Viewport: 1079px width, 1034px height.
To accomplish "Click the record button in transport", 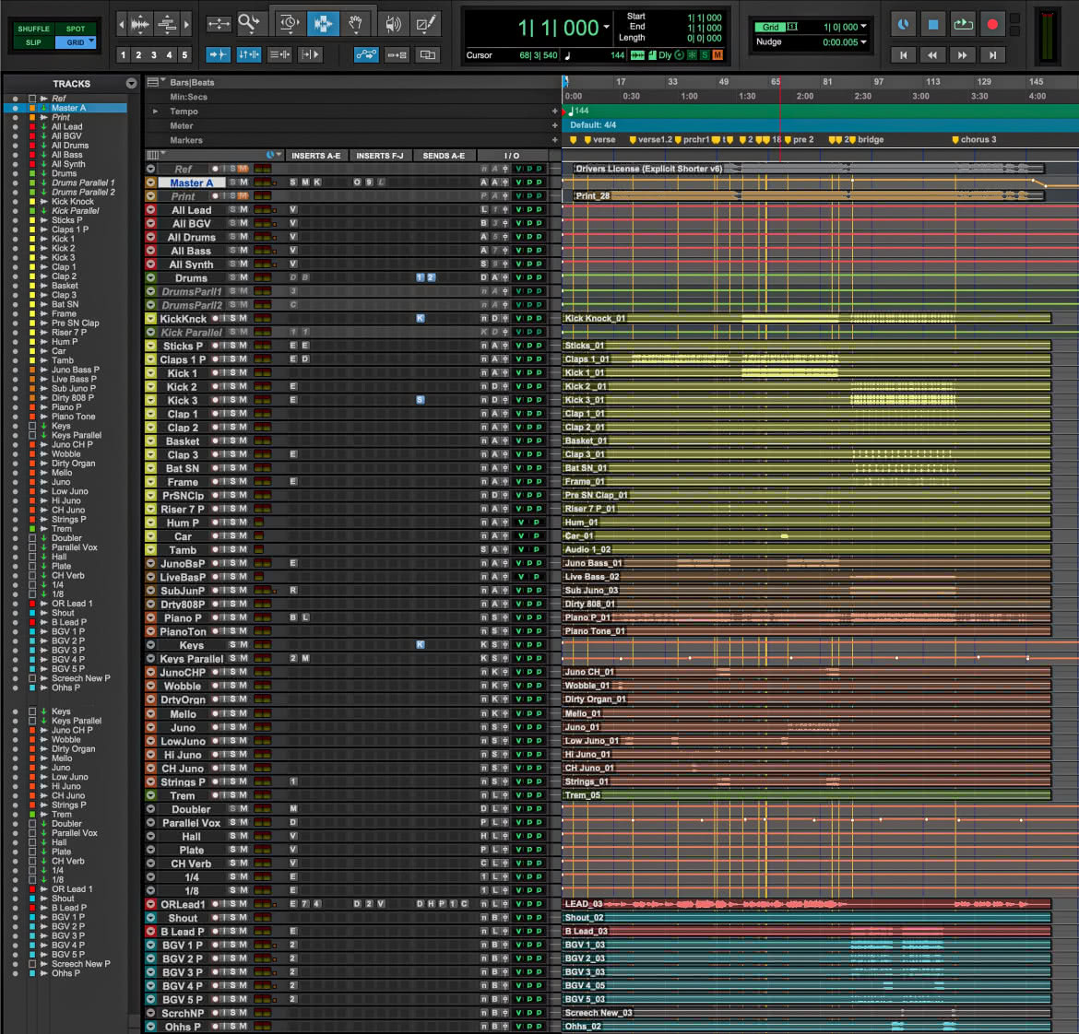I will tap(992, 25).
